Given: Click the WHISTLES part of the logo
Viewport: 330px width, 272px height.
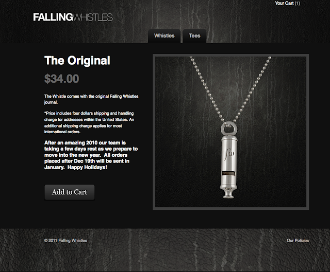Looking at the screenshot, I should tap(93, 17).
